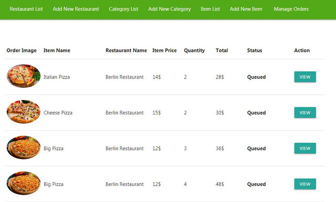Viewport: 336px width, 202px height.
Task: Go to Add New Restaurant page
Action: click(76, 9)
